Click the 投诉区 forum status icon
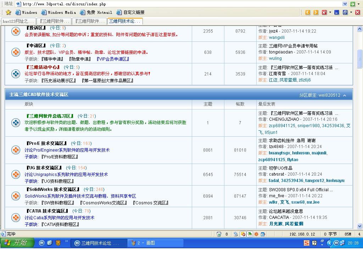Screen dimensions: 363x272 pyautogui.click(x=16, y=31)
